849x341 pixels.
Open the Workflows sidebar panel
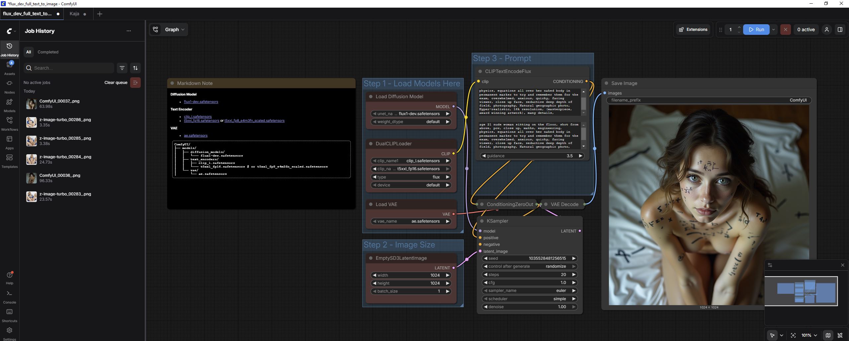pyautogui.click(x=9, y=123)
